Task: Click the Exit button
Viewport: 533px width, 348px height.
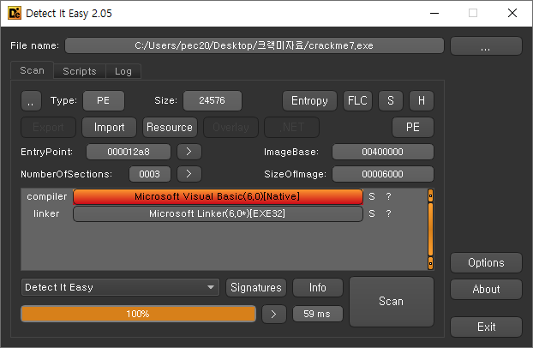Action: point(486,327)
